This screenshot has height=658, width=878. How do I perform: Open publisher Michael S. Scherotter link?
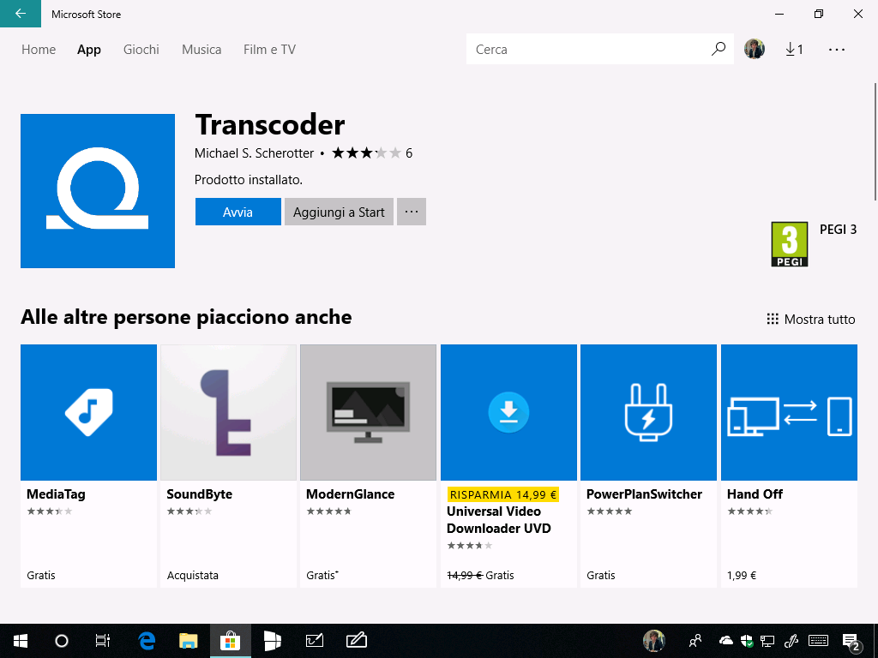coord(254,153)
